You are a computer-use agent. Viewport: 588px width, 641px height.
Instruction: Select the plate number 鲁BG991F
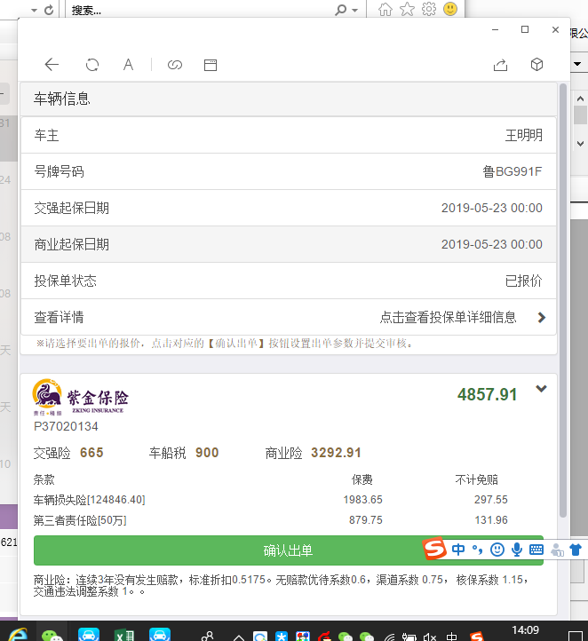(x=513, y=171)
